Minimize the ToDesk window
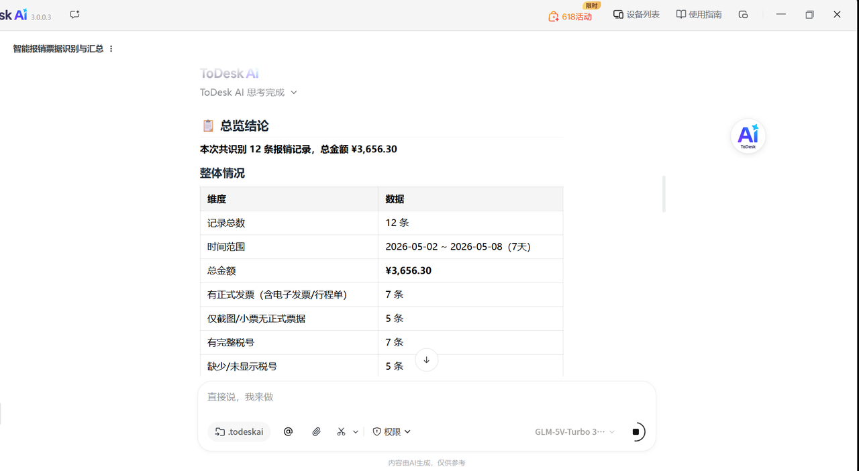Screen dimensions: 859x471 point(781,15)
